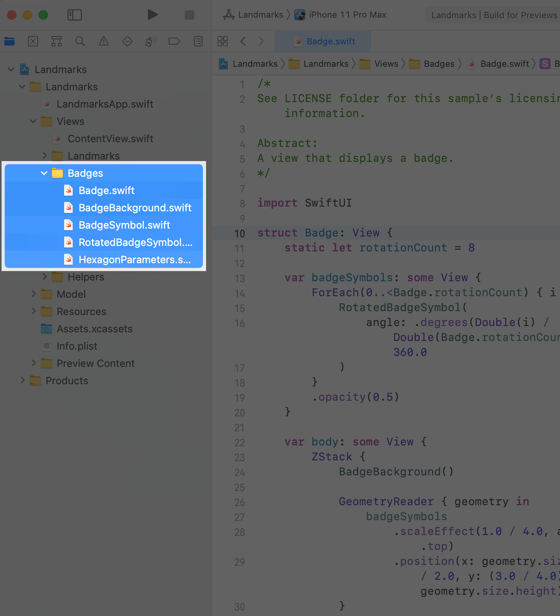This screenshot has width=560, height=616.
Task: Select the Badge.swift editor tab
Action: [x=323, y=41]
